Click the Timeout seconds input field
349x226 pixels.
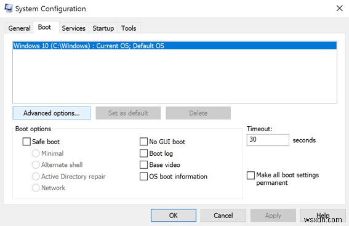point(268,140)
